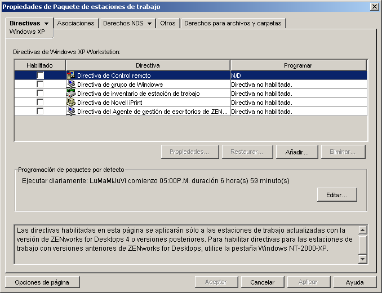Click the Propiedades button

[x=190, y=152]
